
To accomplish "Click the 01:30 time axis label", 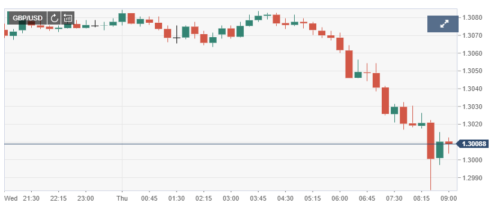I will (x=176, y=198).
